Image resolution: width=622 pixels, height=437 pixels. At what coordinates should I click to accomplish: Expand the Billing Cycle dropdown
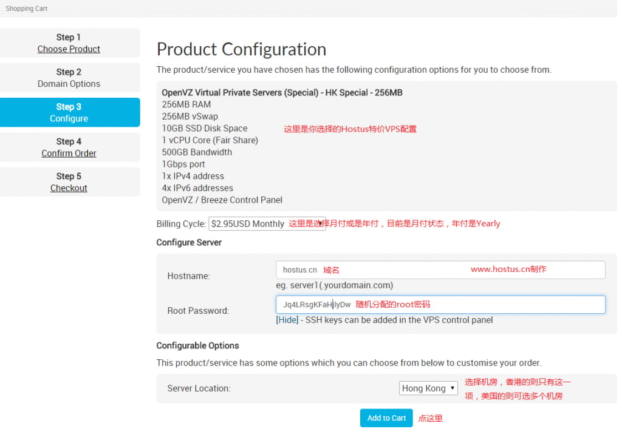[x=267, y=224]
